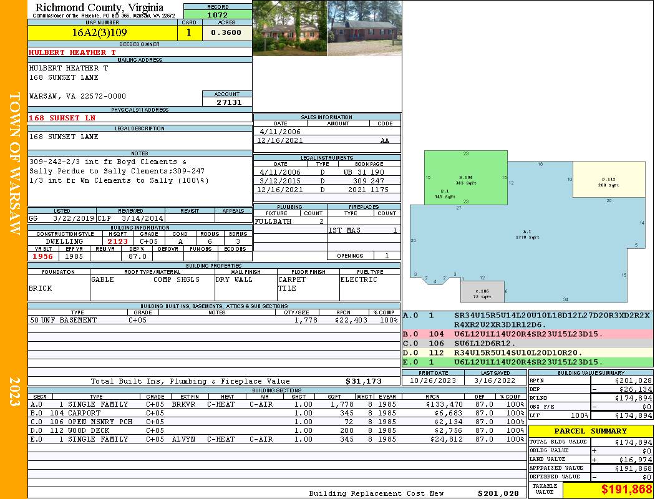Click mailing address line WARSAW, VA 22572-0000
Image resolution: width=655 pixels, height=499 pixels.
pos(77,96)
